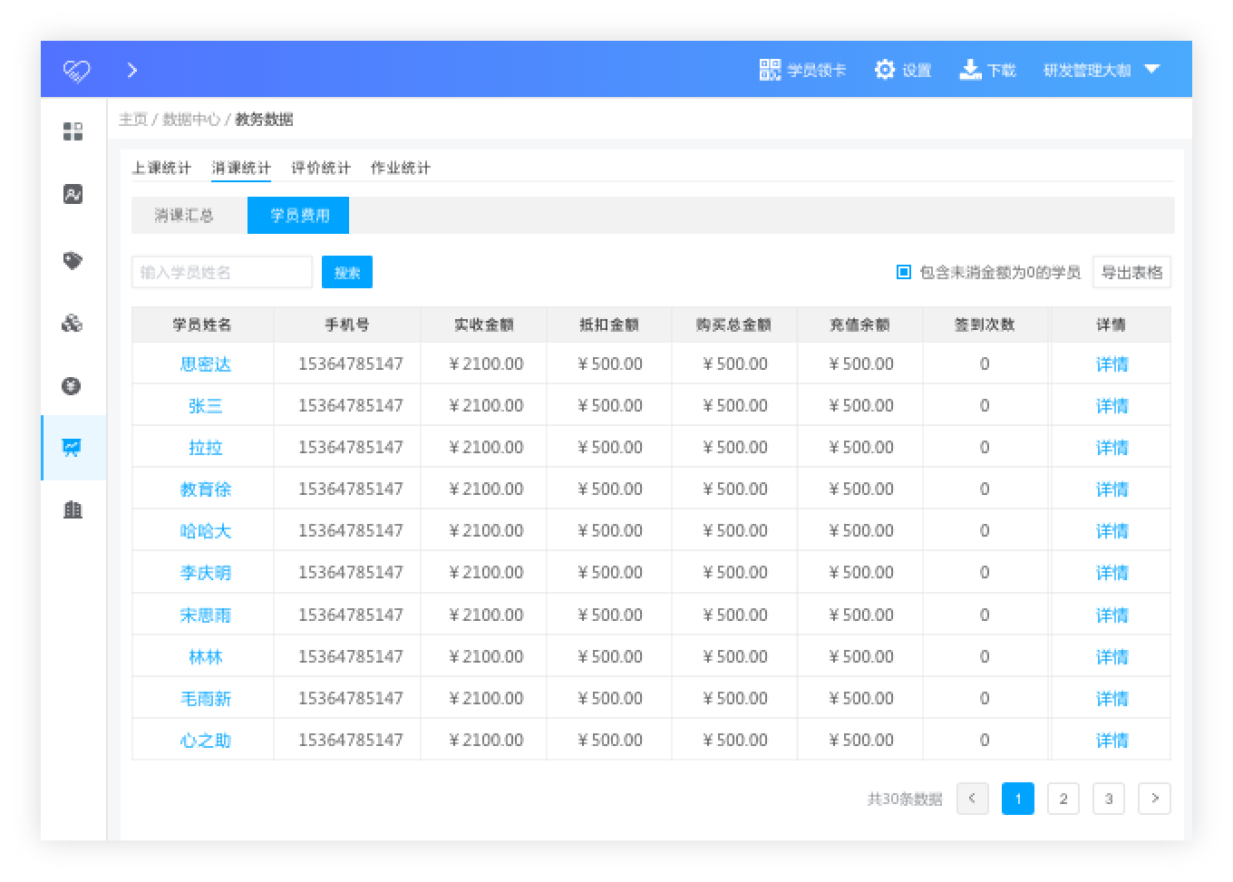Image resolution: width=1233 pixels, height=882 pixels.
Task: Select page 2 in pagination
Action: click(1063, 799)
